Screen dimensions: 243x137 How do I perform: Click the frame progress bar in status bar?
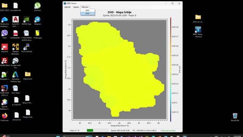coord(98,130)
